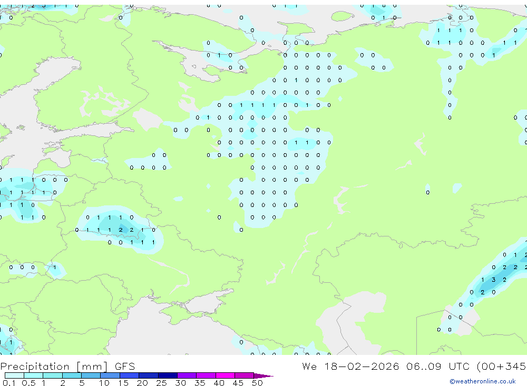
Task: Click the 5–10 mm legend color swatch
Action: (x=91, y=375)
